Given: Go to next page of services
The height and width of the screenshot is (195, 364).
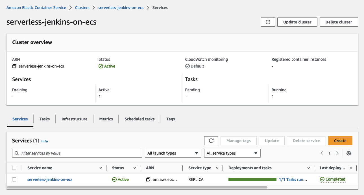Looking at the screenshot, I should tap(337, 153).
